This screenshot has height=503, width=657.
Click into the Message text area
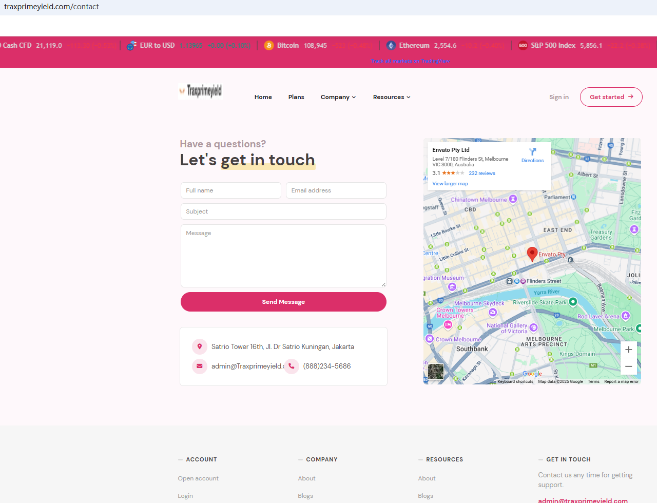click(283, 256)
